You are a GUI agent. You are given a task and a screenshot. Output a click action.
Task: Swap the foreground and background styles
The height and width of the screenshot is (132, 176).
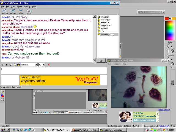(x=167, y=50)
